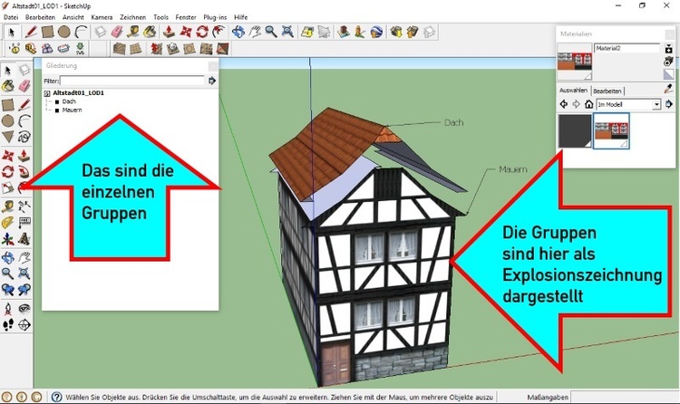680x404 pixels.
Task: Choose the Rectangle tool in top toolbar
Action: (x=48, y=32)
